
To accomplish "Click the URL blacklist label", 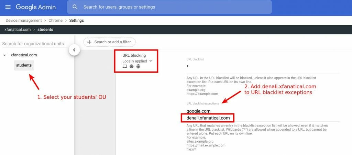I will (x=195, y=59).
